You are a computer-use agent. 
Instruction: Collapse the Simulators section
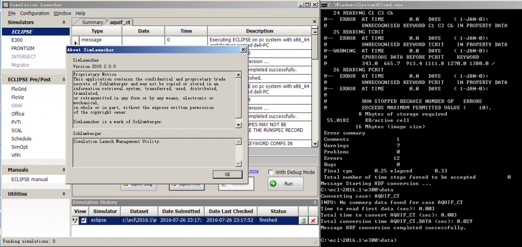coord(64,22)
